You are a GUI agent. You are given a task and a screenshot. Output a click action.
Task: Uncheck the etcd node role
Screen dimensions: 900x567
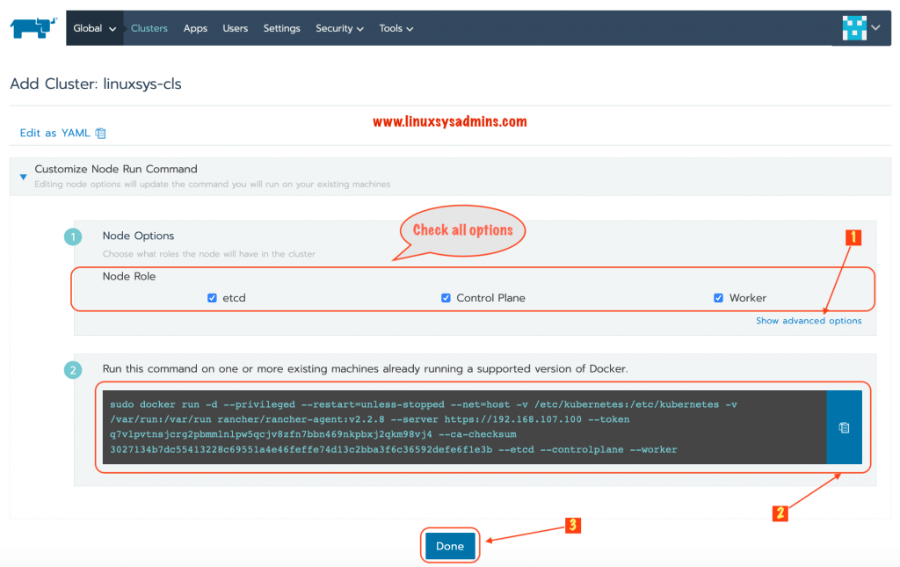pyautogui.click(x=213, y=298)
